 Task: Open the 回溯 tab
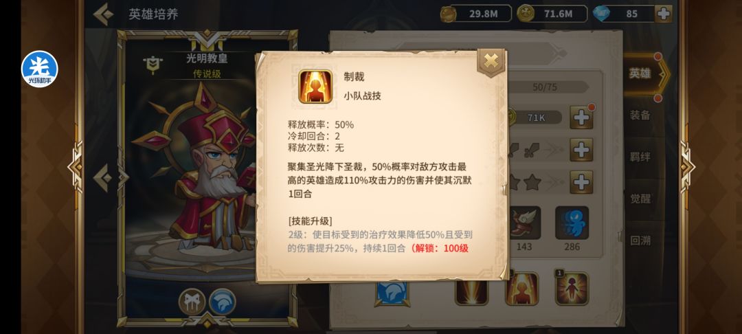point(640,241)
